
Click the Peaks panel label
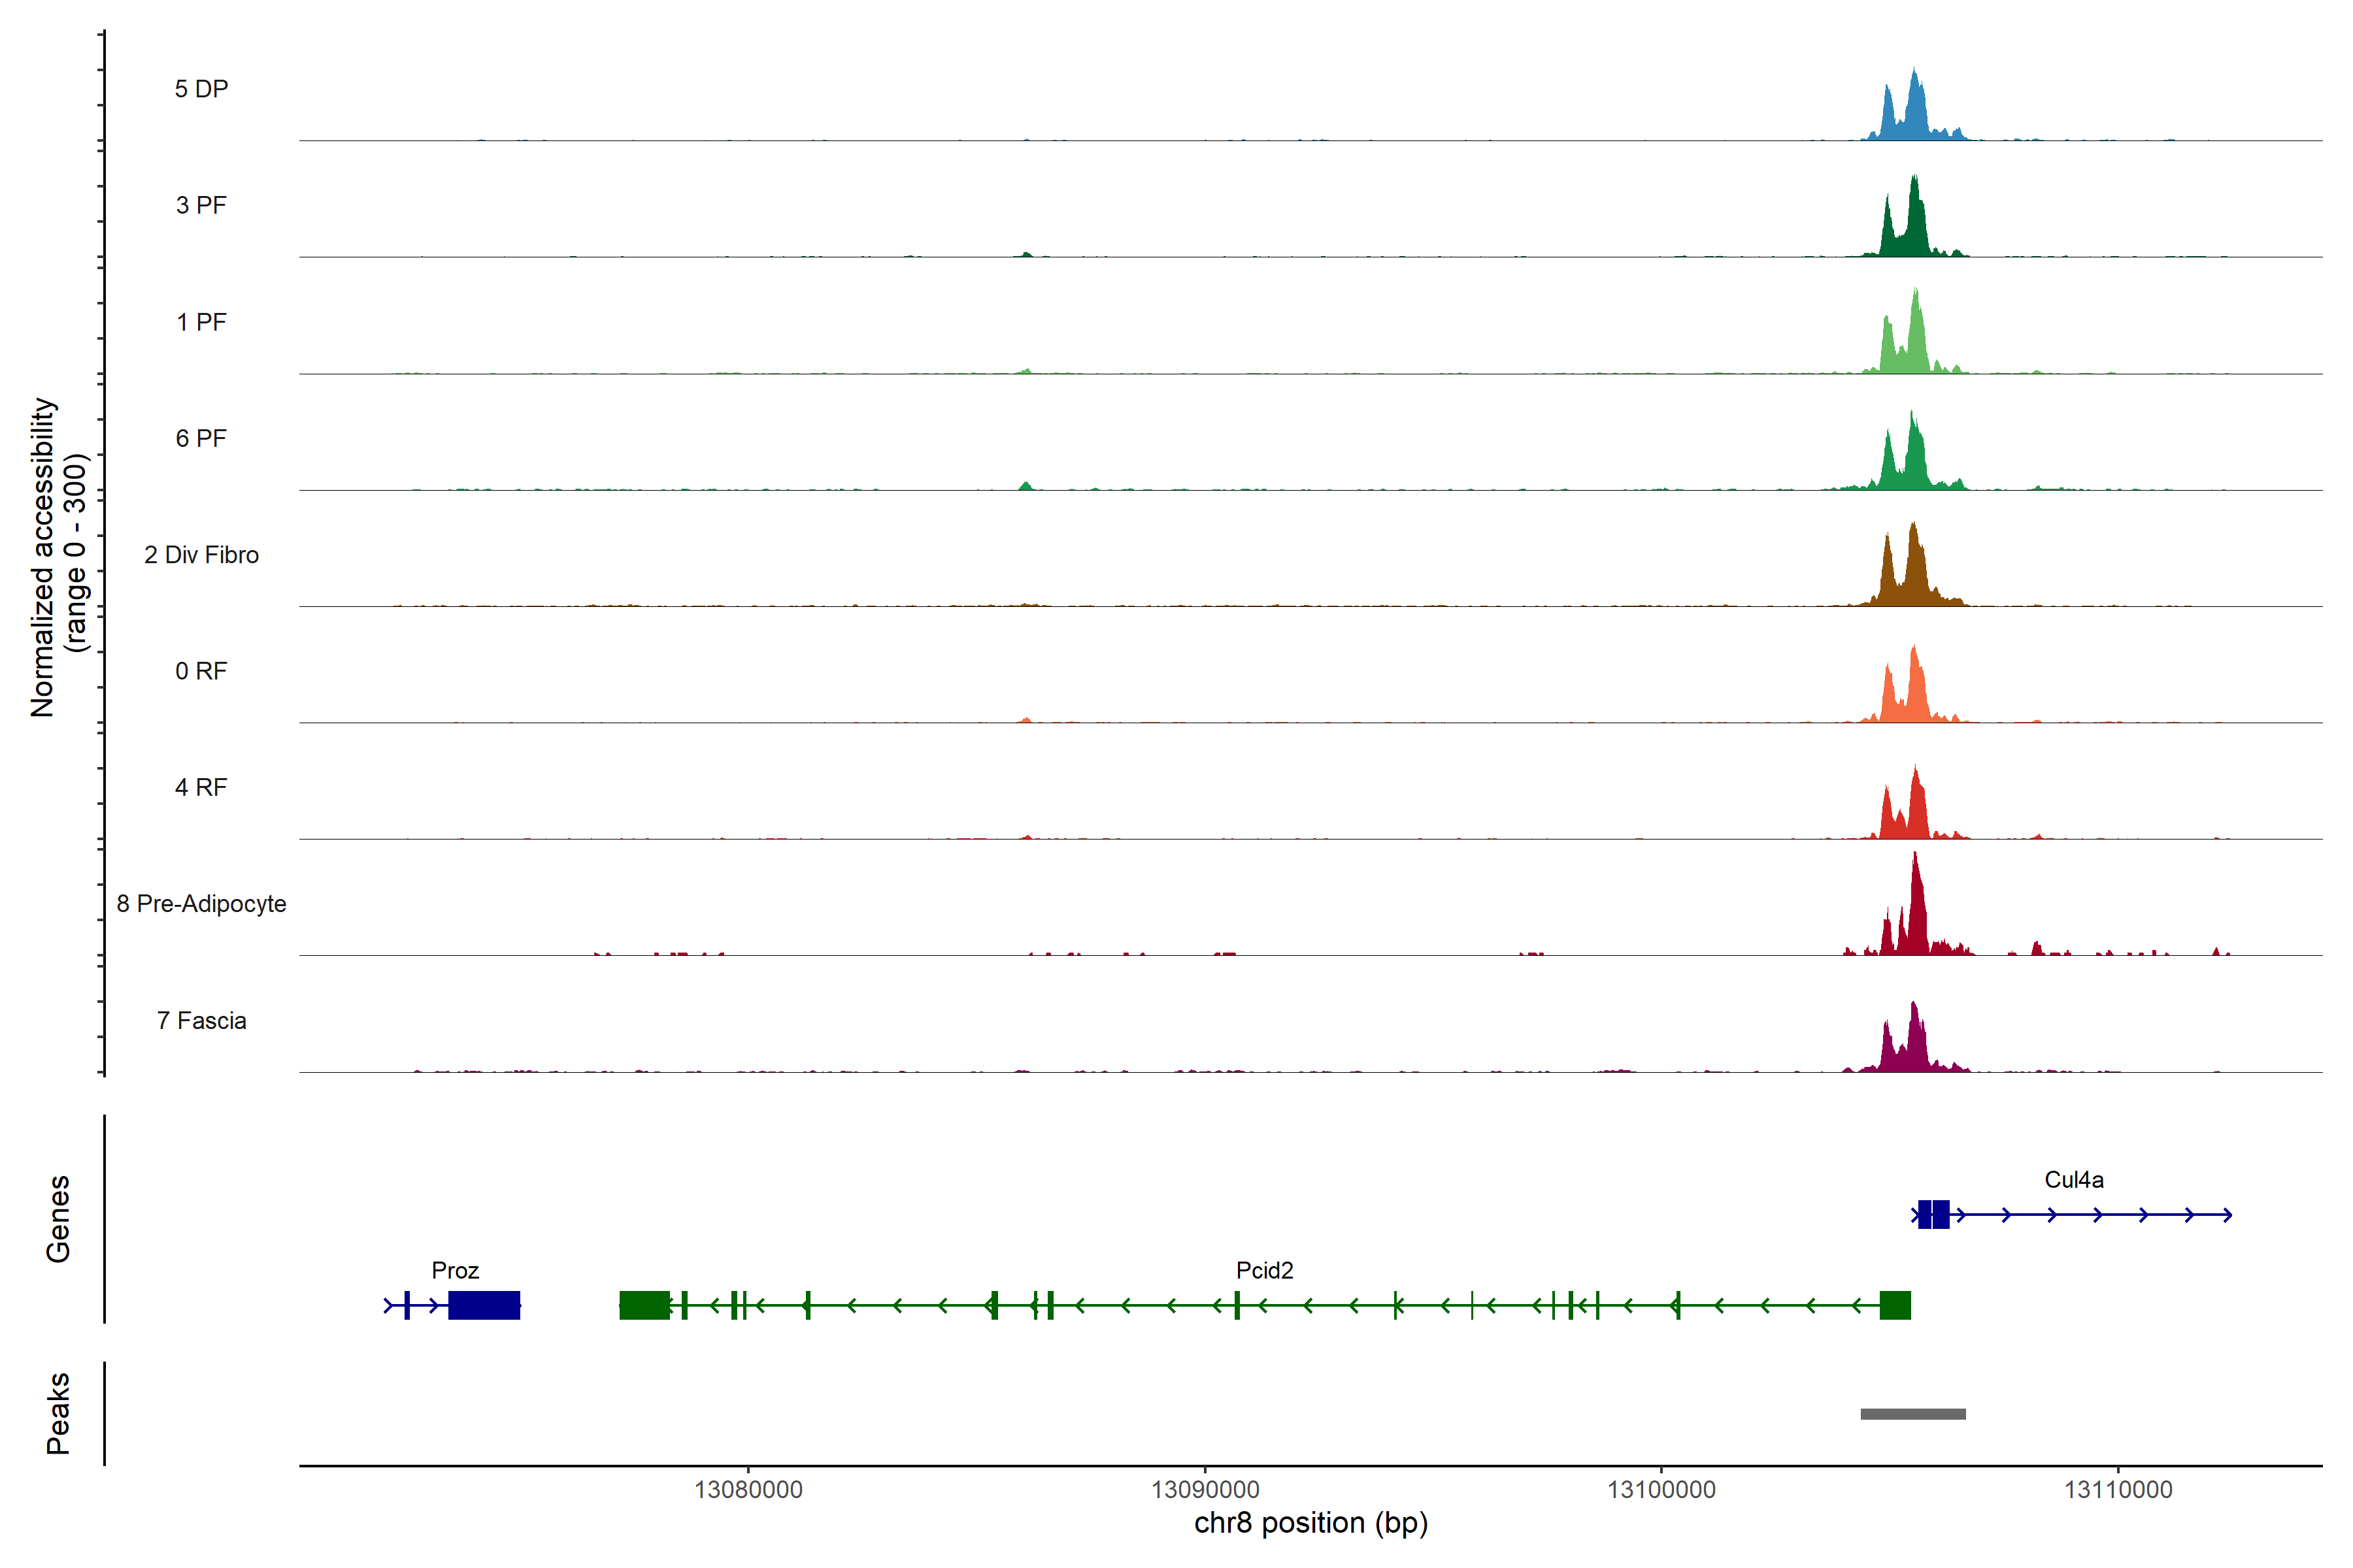58,1413
